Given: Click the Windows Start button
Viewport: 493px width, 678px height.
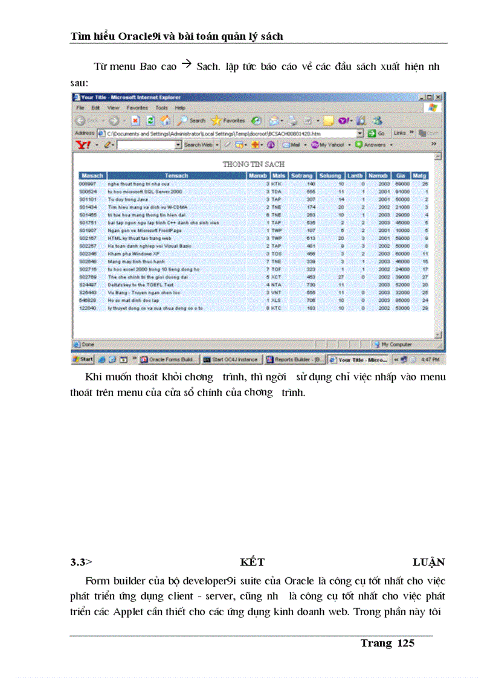Looking at the screenshot, I should [83, 359].
